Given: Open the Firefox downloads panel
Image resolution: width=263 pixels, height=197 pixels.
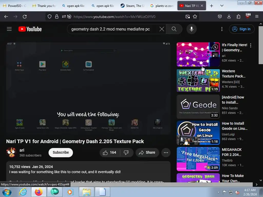Looking at the screenshot, I should point(229,16).
